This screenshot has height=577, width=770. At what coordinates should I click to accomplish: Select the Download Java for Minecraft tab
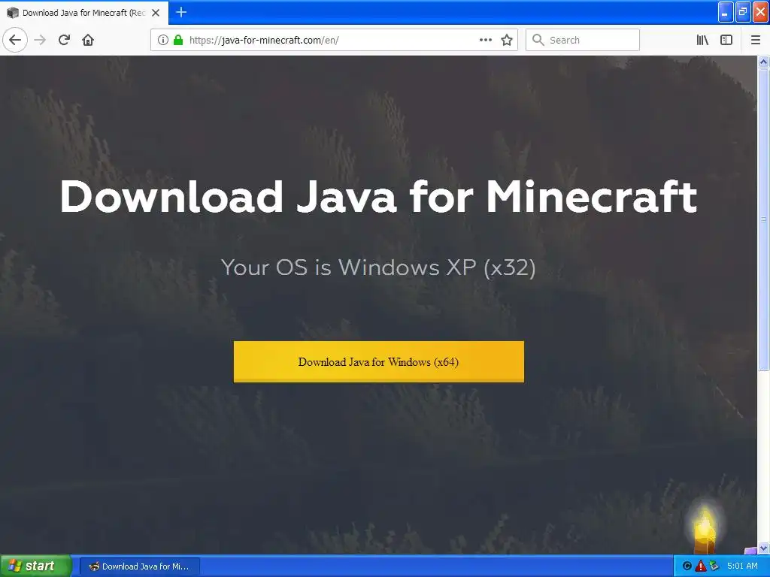tap(84, 13)
